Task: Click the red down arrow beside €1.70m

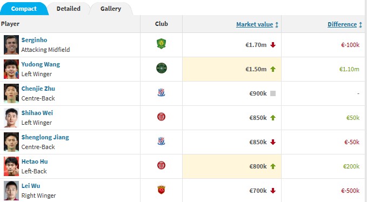Action: tap(273, 45)
